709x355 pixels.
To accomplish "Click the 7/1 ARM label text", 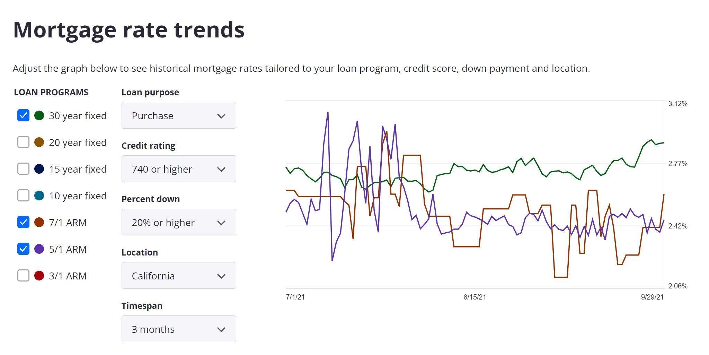I will coord(68,223).
